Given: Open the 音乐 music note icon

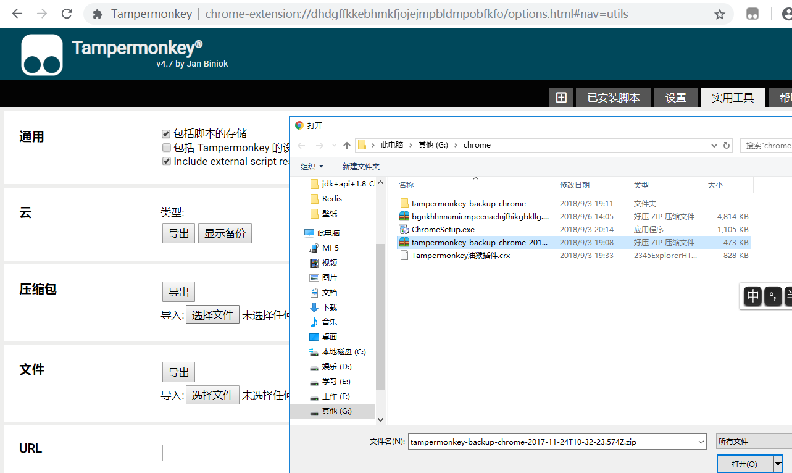Looking at the screenshot, I should pyautogui.click(x=314, y=322).
